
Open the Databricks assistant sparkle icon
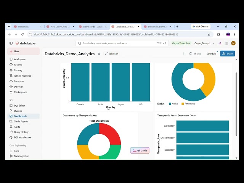click(220, 43)
